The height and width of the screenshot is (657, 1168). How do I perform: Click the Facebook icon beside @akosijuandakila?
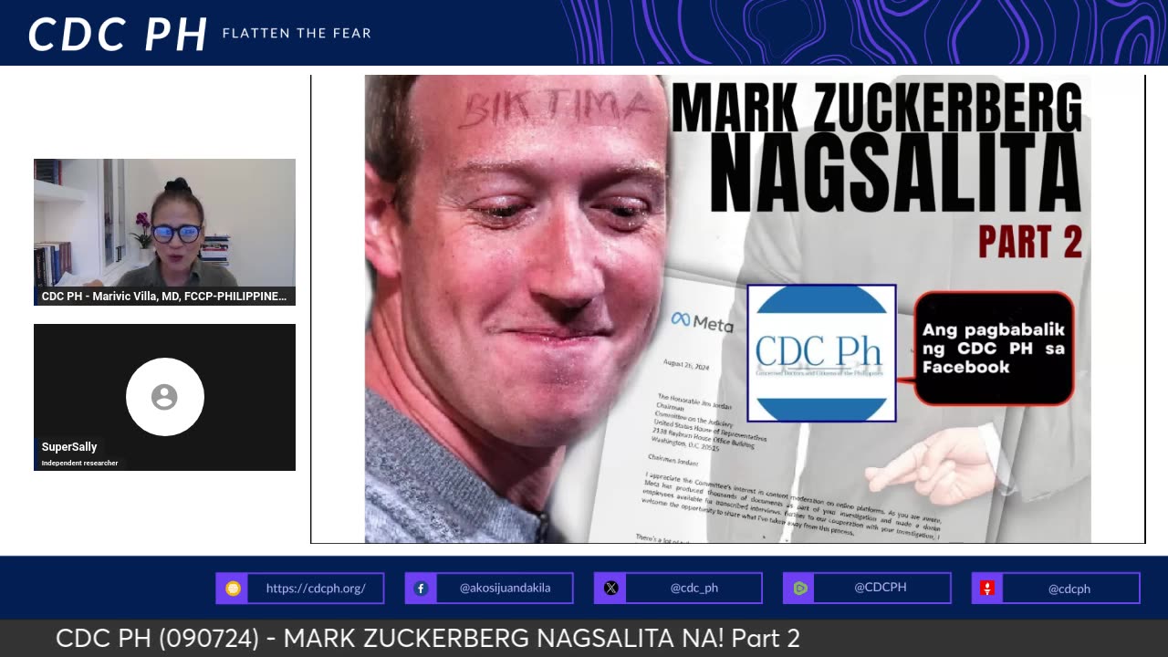tap(421, 589)
